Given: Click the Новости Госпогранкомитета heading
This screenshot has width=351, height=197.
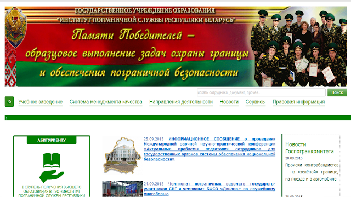Looking at the screenshot, I should 309,148.
